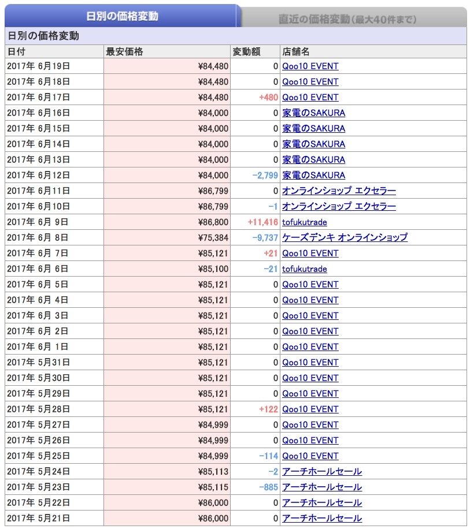Select the date cell 2017年 5月21日
The image size is (470, 529).
(54, 518)
